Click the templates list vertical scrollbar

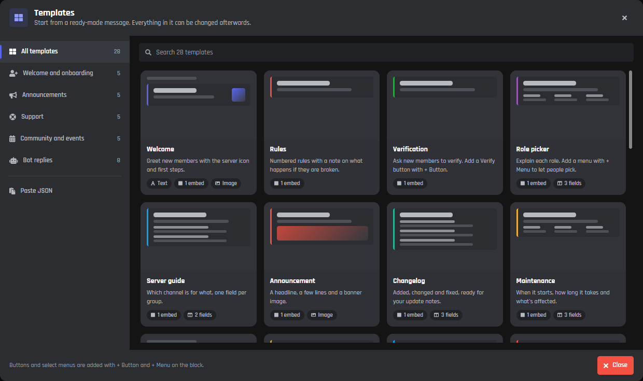pos(631,110)
